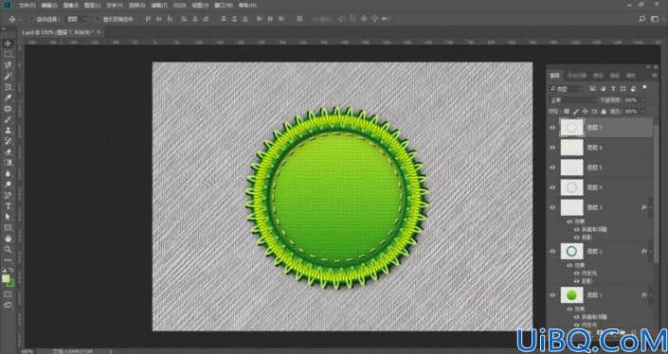Select the Rectangle shape tool

tap(9, 228)
